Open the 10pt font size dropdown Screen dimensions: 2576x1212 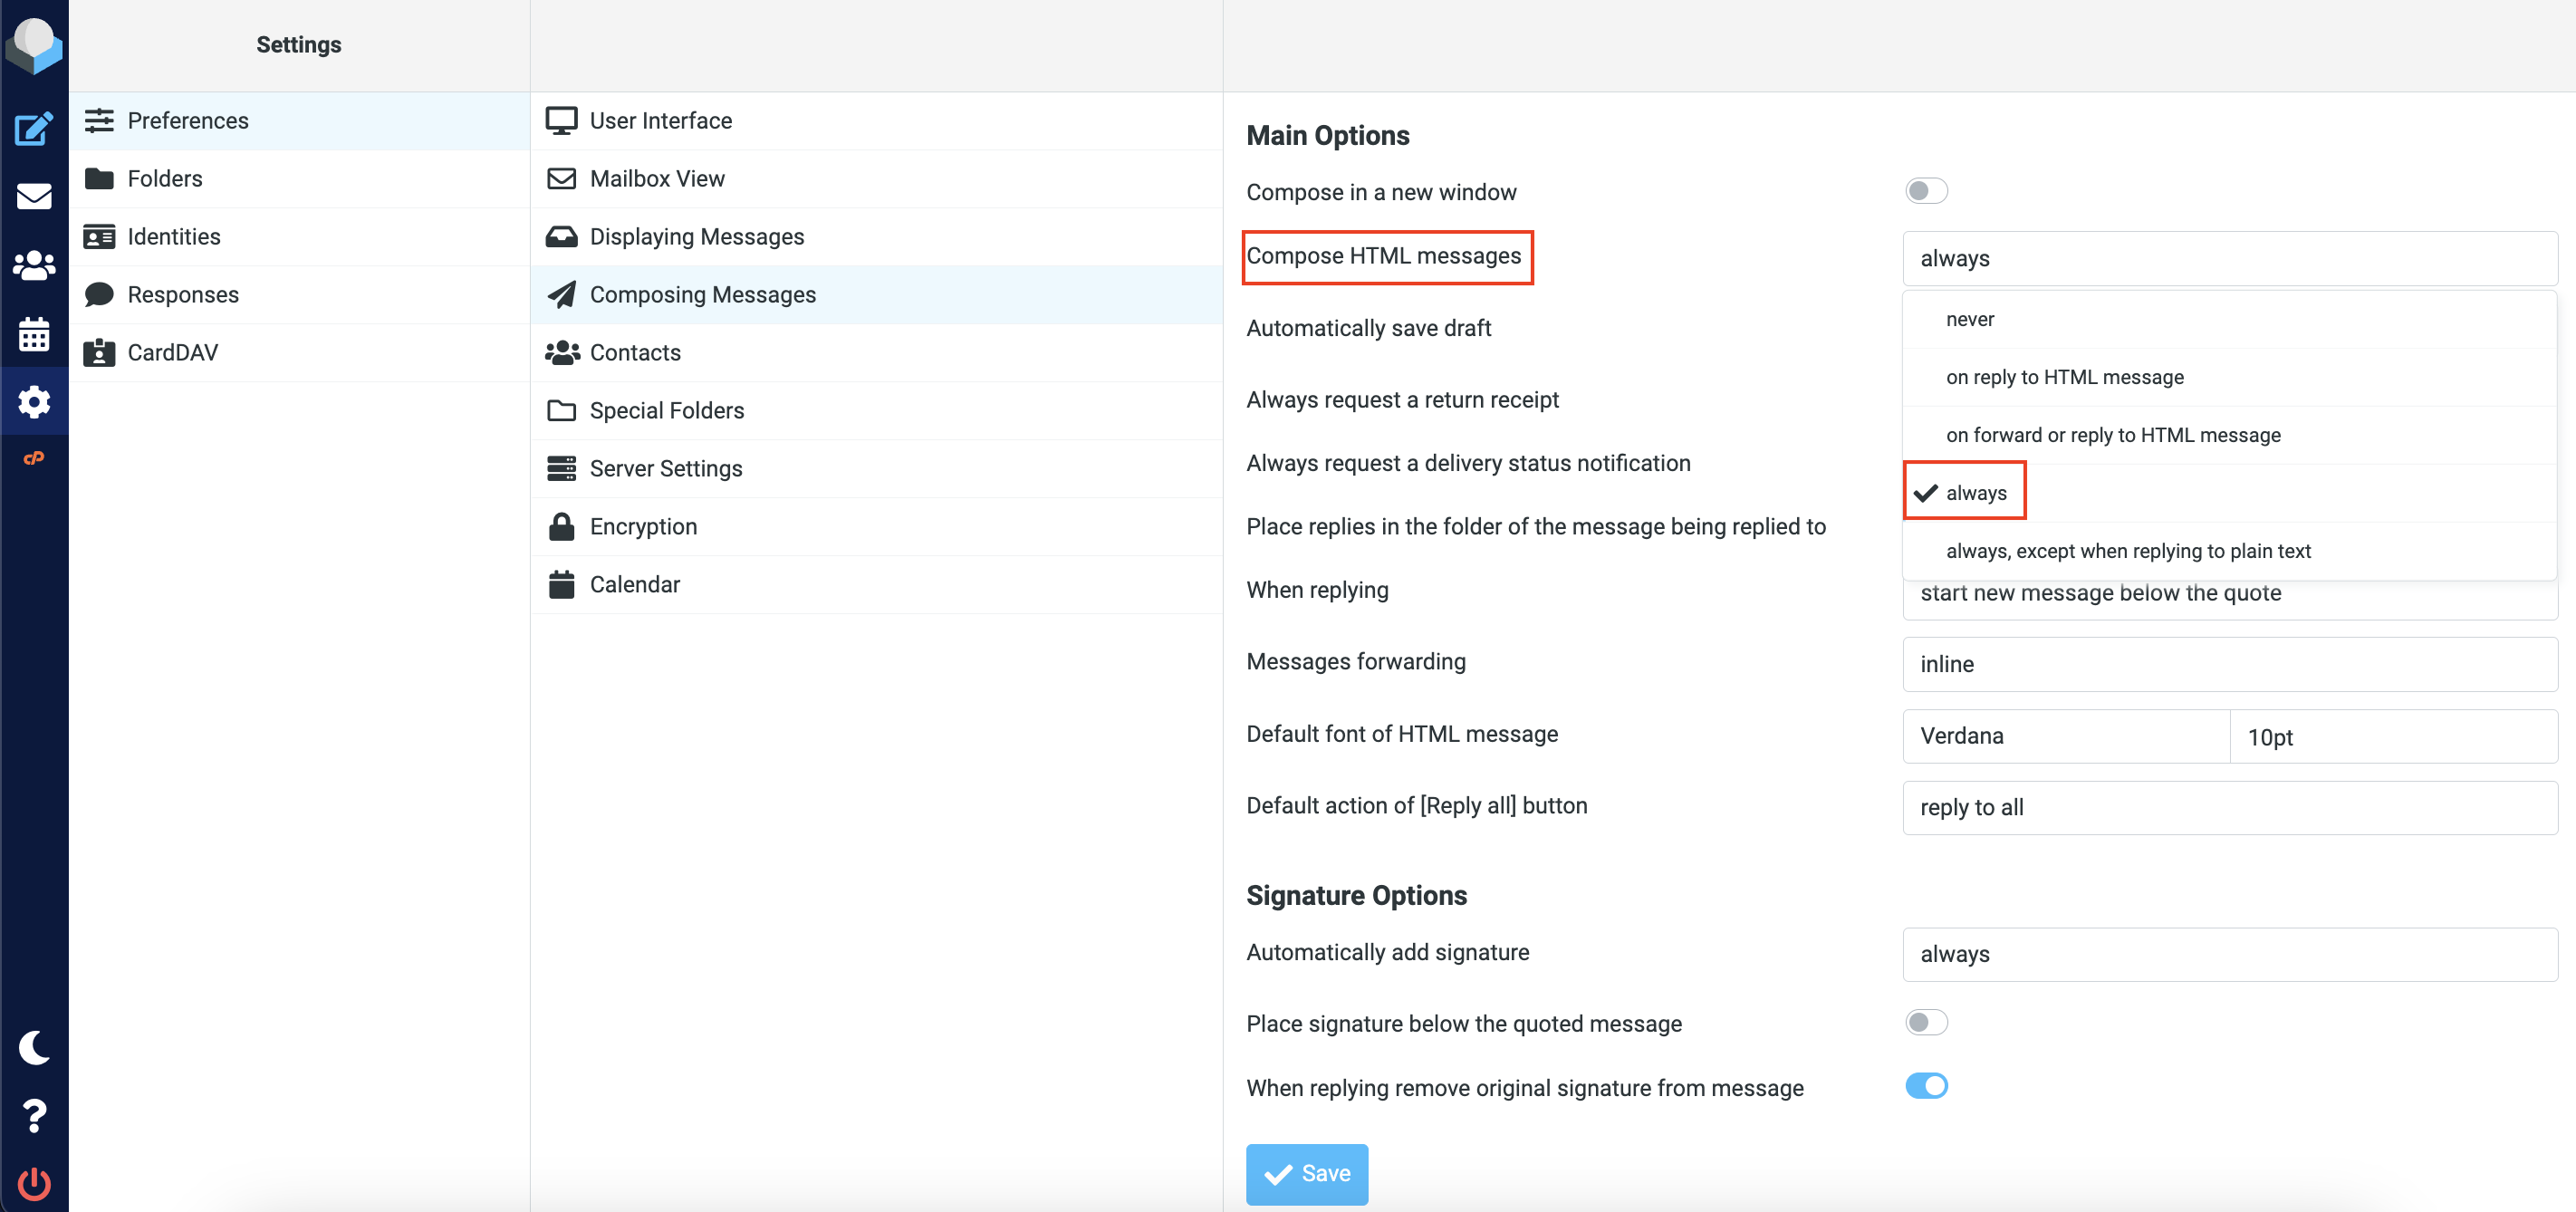2394,736
